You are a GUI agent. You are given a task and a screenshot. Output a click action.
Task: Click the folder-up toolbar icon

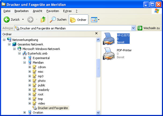(x=43, y=20)
